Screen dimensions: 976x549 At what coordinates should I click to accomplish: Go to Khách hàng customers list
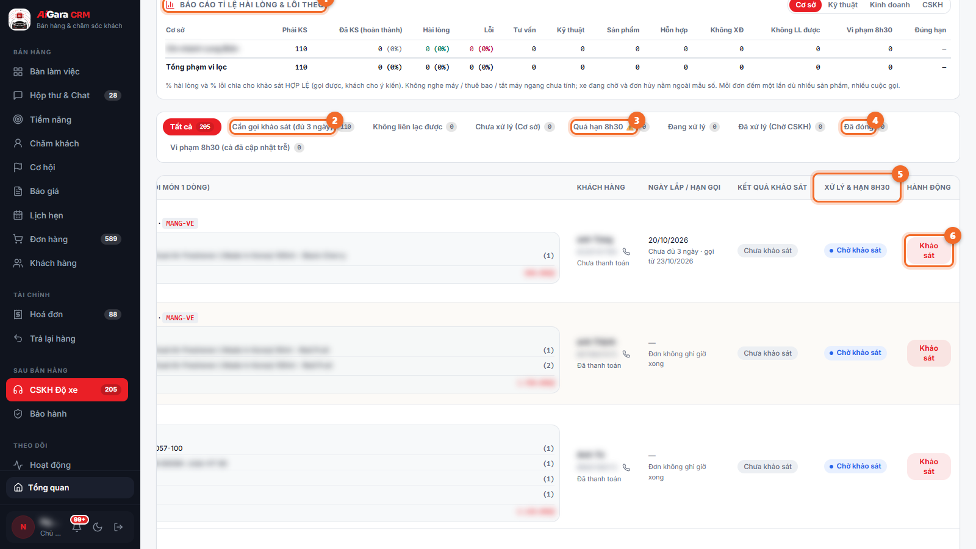click(x=67, y=263)
